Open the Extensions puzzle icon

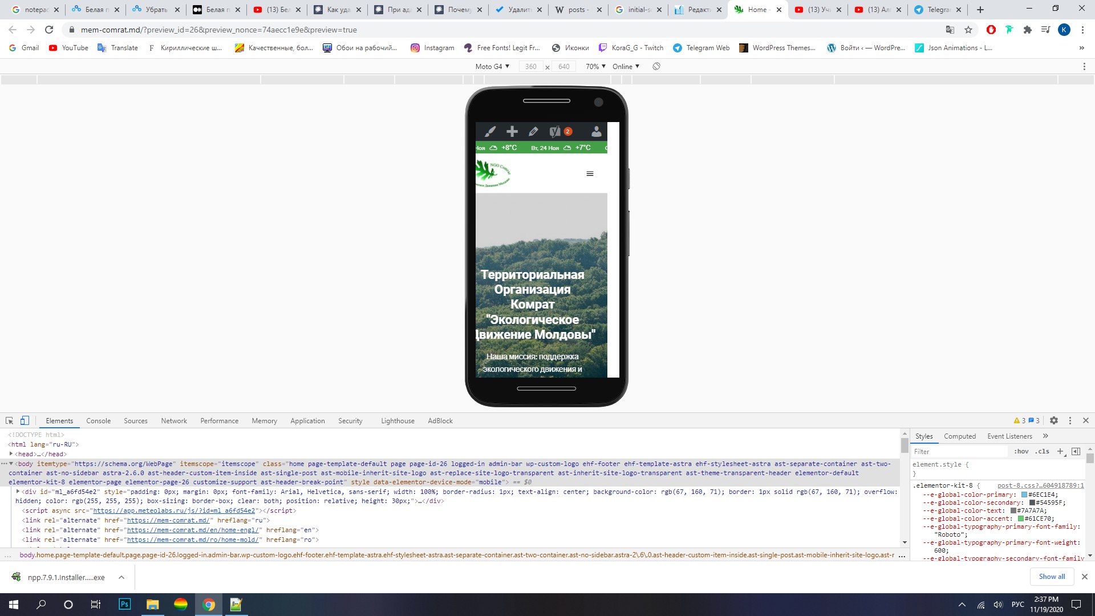coord(1028,30)
